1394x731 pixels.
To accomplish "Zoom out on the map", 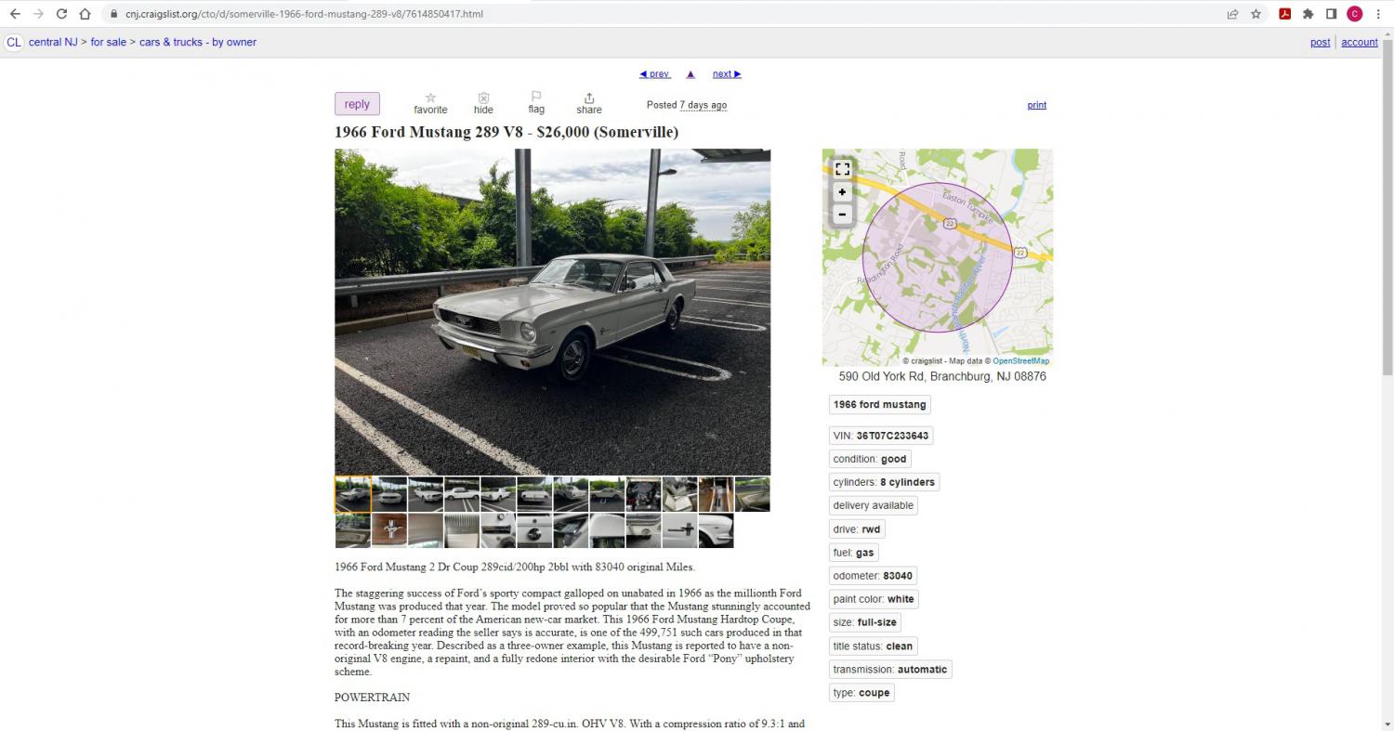I will tap(842, 215).
